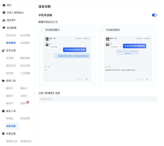Click the 自动发送提示 preview image
The image size is (164, 146).
tap(67, 59)
